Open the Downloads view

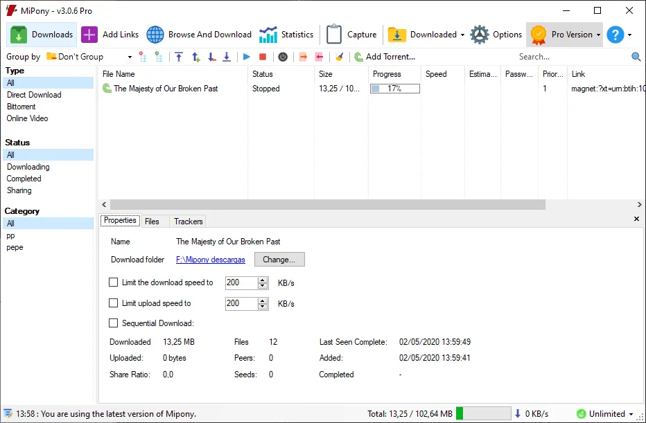42,35
